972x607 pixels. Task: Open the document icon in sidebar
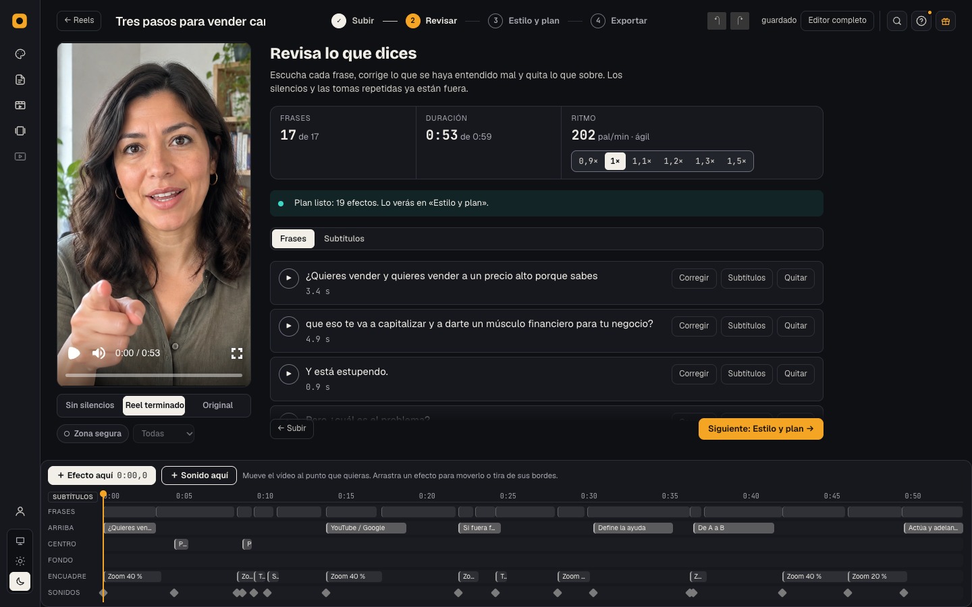point(20,80)
